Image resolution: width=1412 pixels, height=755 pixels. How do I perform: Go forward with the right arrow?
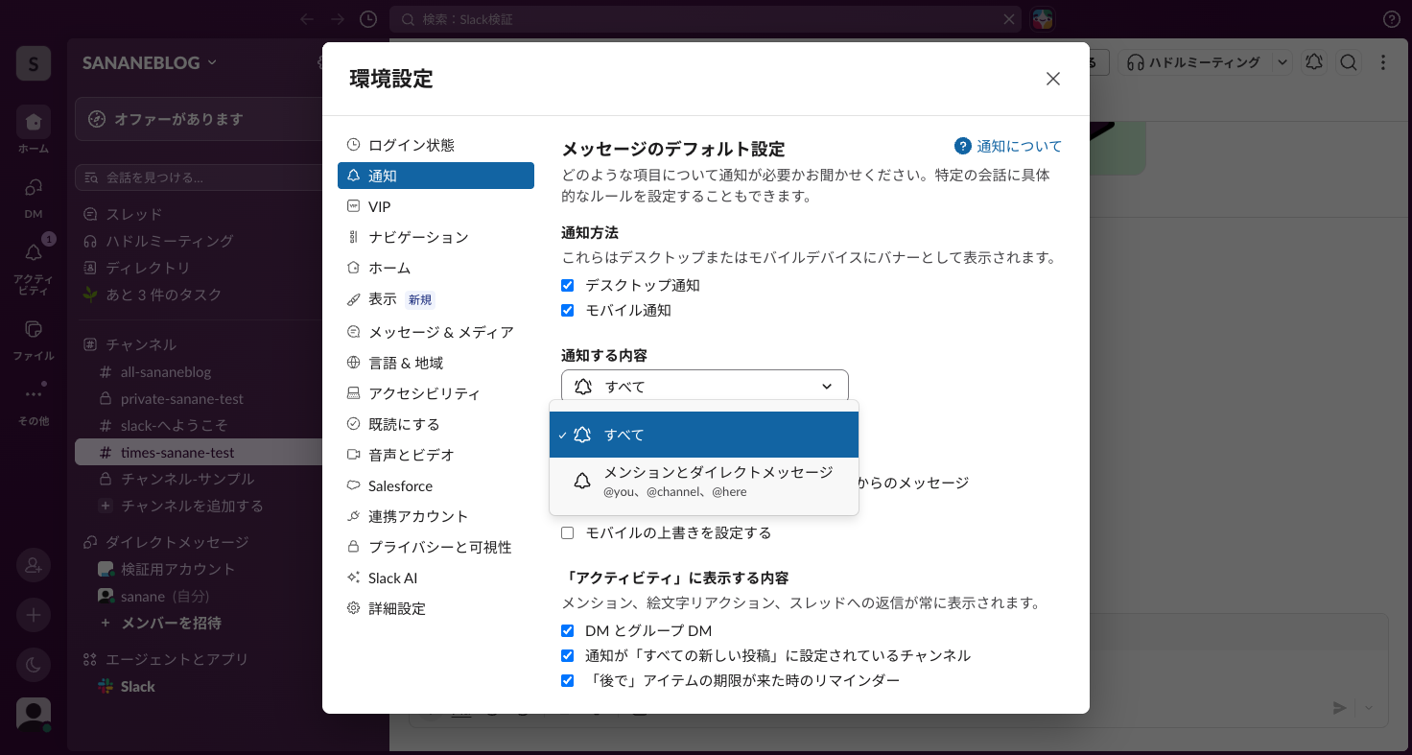(338, 19)
